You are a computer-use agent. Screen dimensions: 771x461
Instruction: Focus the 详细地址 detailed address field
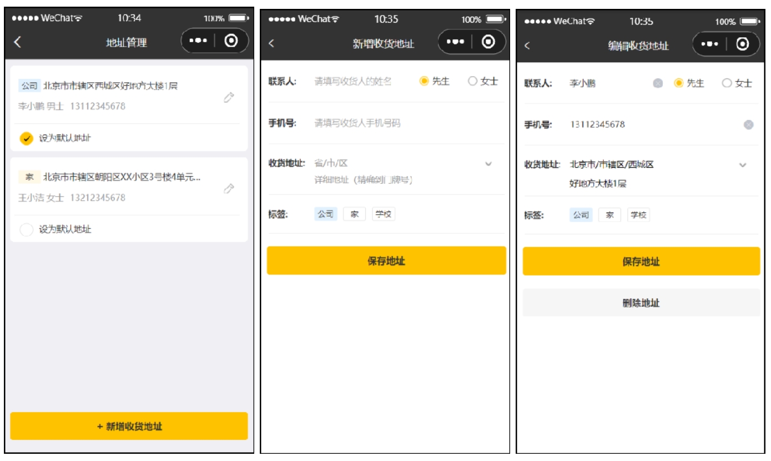364,180
